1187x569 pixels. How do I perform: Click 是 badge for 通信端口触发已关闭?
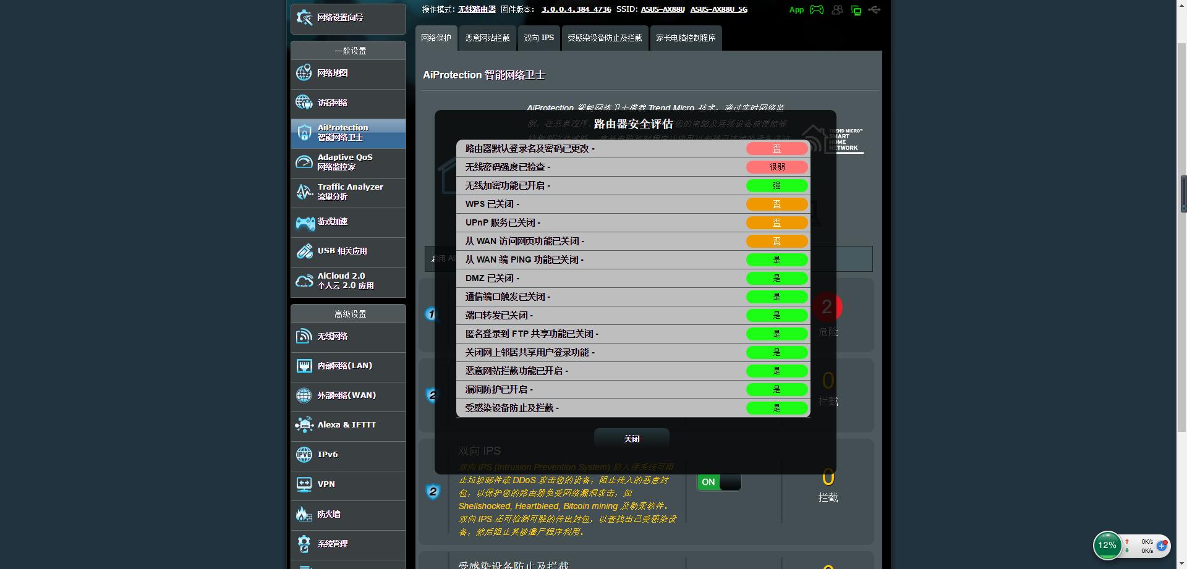click(x=777, y=297)
